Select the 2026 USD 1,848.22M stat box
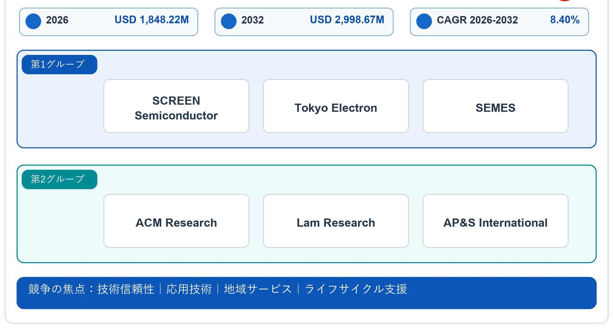 (x=109, y=22)
